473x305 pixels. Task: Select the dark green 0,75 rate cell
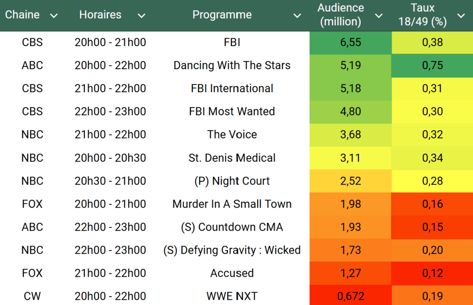pyautogui.click(x=432, y=66)
